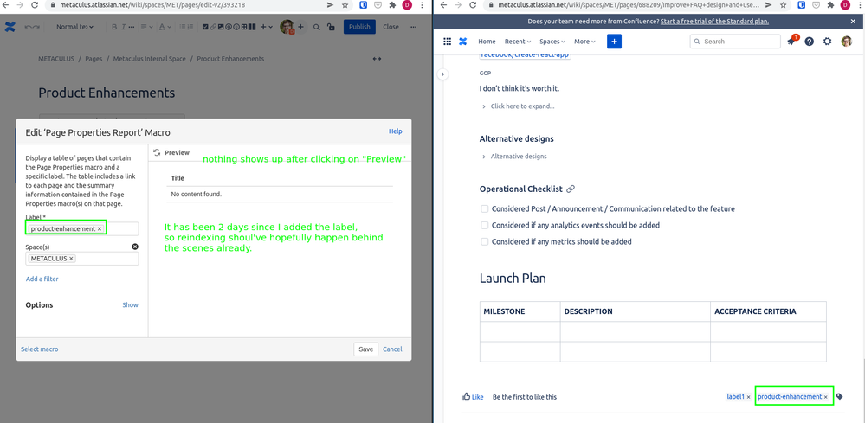The height and width of the screenshot is (423, 865).
Task: Copy link icon next to Operational Checklist
Action: point(571,189)
